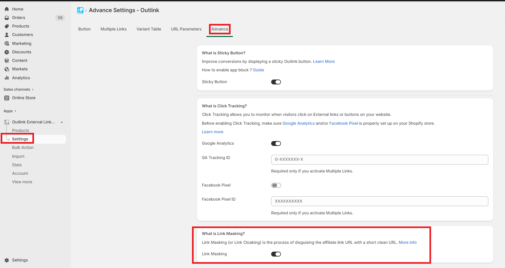Expand the Sales channels section chevron
This screenshot has width=505, height=268.
[x=33, y=89]
